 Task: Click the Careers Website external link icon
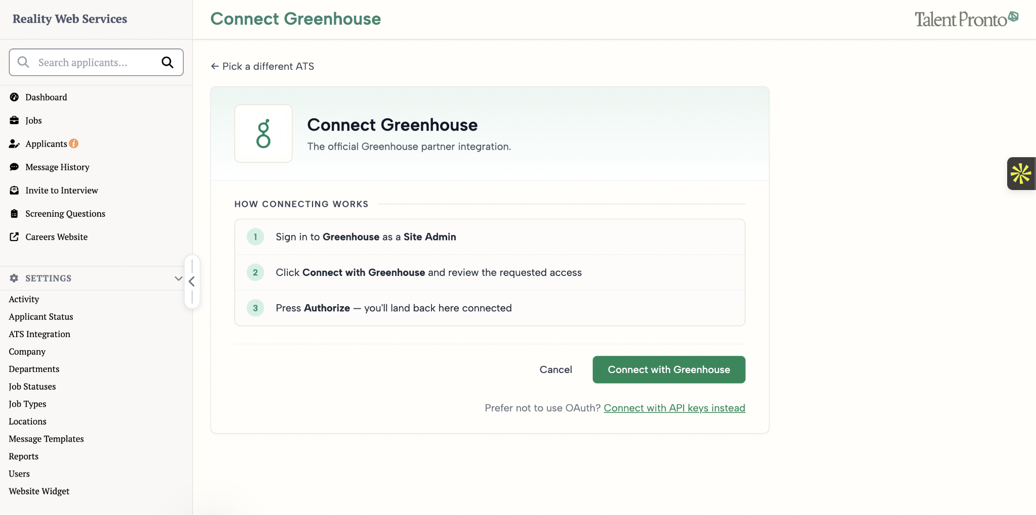point(14,237)
